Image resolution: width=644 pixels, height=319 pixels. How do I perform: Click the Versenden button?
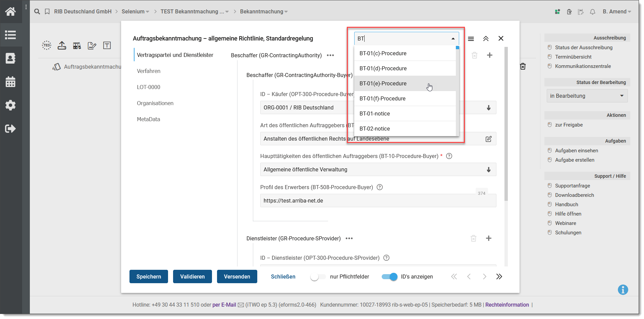click(x=237, y=276)
